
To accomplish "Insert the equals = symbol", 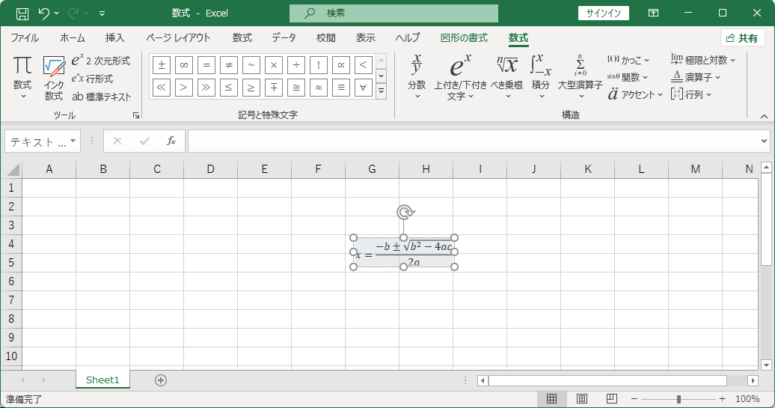I will coord(206,65).
